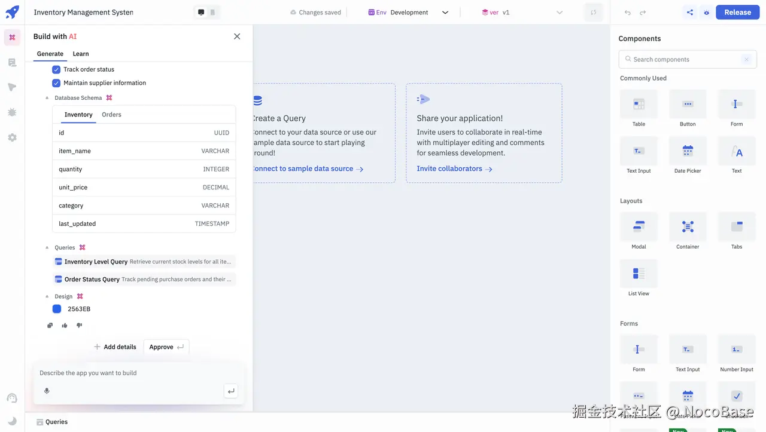Uncheck Track order status checkbox
Image resolution: width=766 pixels, height=432 pixels.
[x=56, y=69]
